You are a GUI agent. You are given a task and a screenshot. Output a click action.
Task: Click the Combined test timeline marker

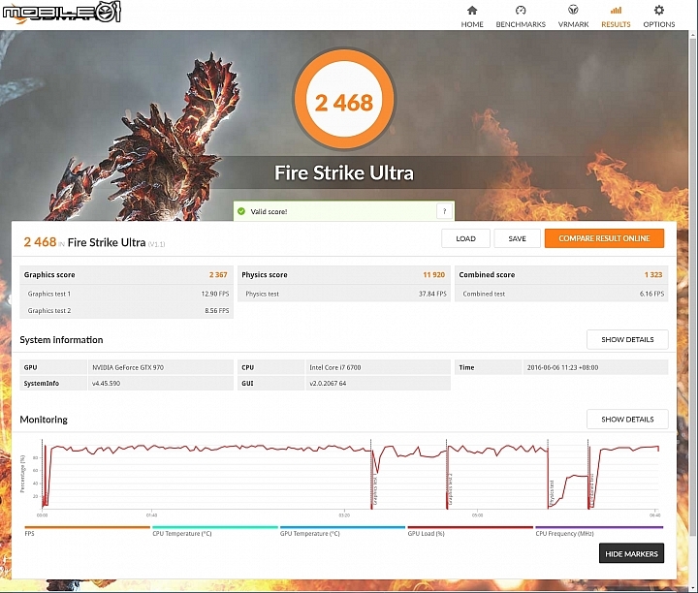tap(592, 490)
